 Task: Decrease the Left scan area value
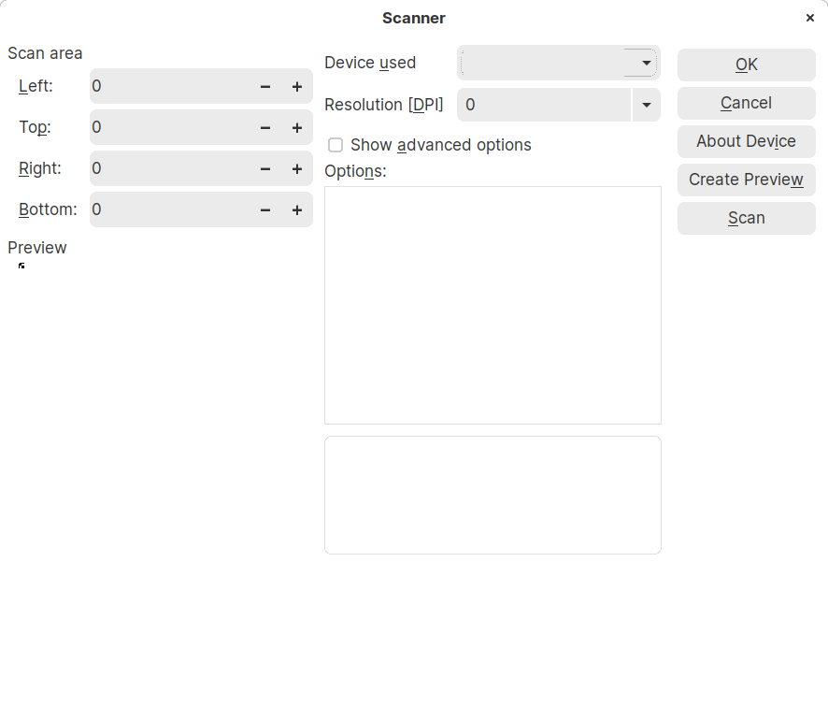tap(265, 86)
